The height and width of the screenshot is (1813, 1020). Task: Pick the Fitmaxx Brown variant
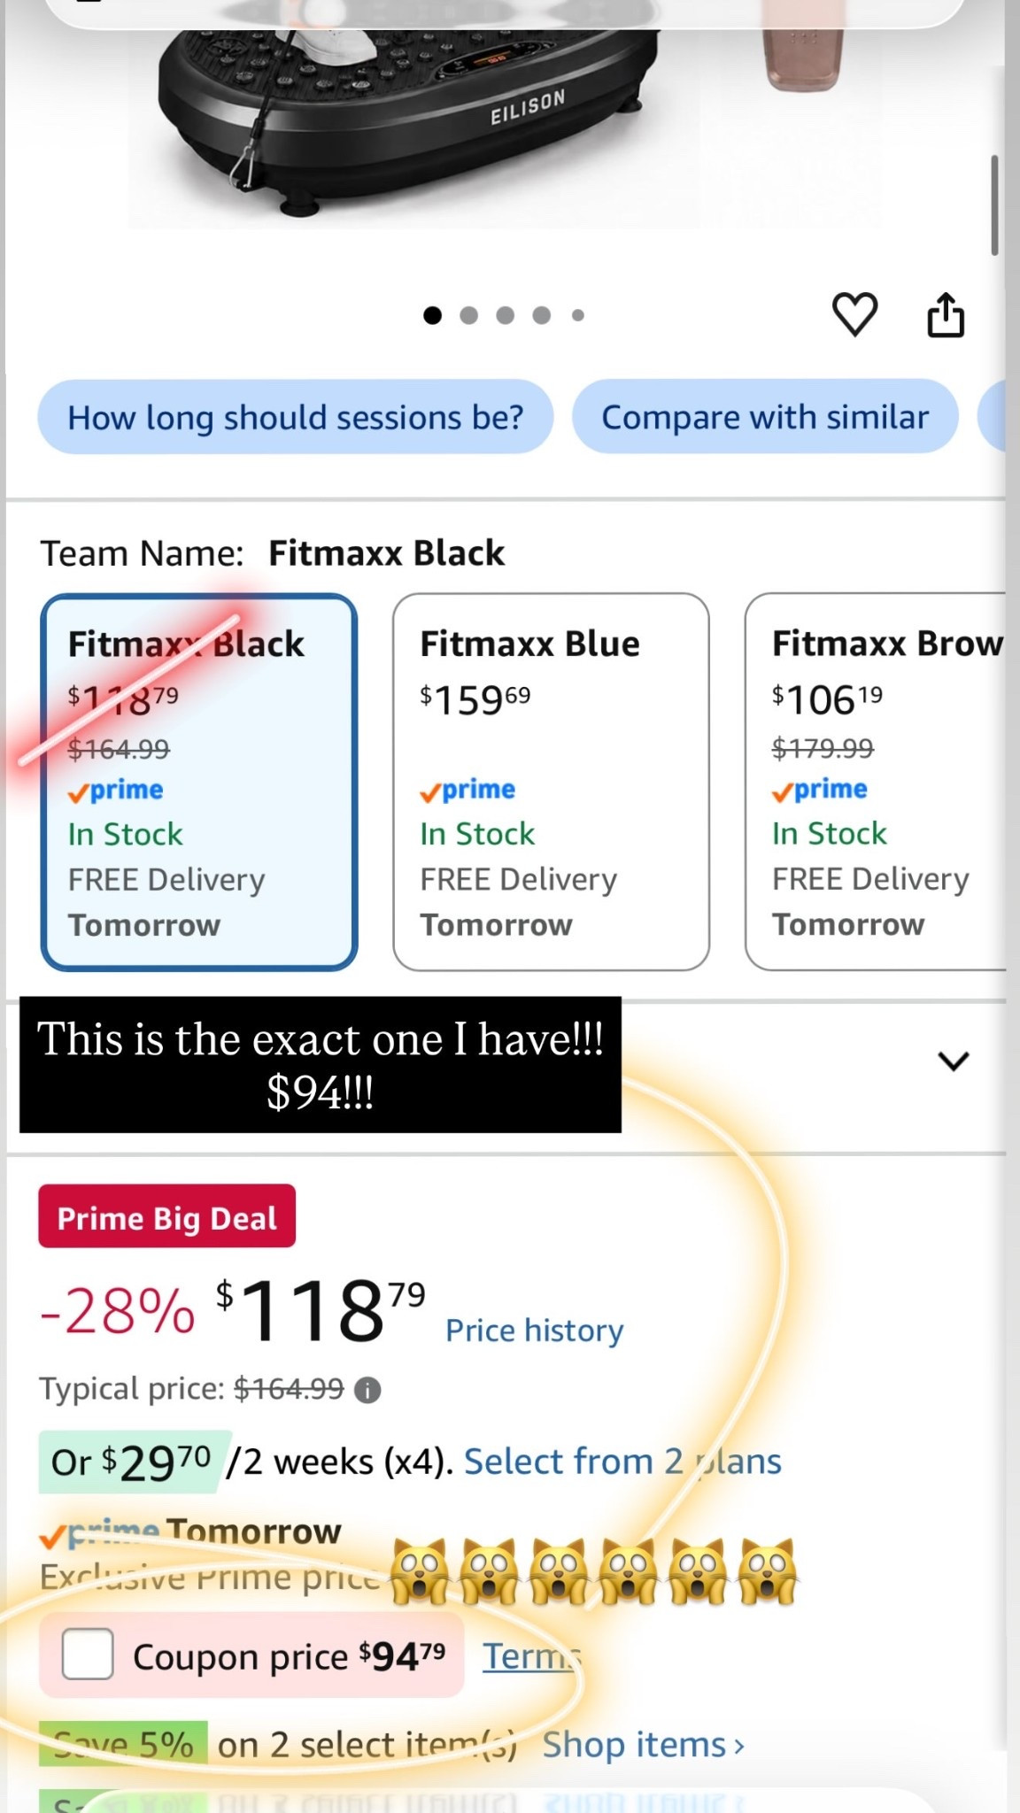(876, 783)
